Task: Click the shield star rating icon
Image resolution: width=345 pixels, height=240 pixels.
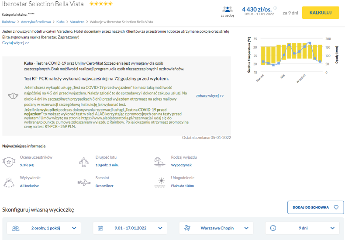Action: click(9, 162)
